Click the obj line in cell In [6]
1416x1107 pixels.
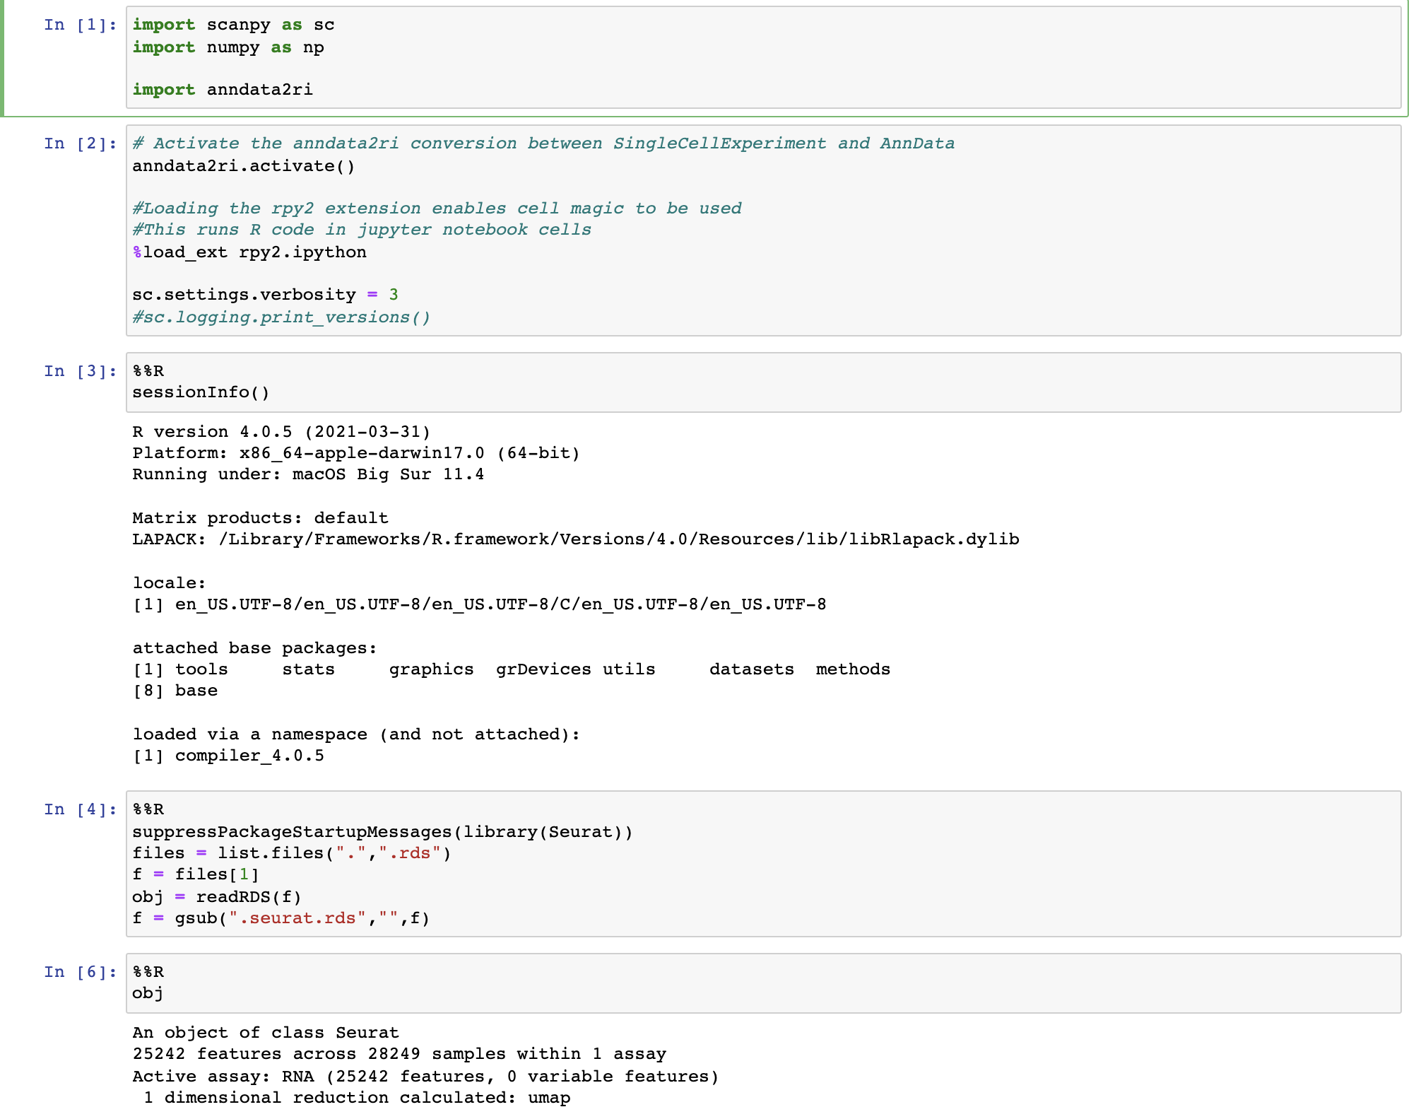pos(147,992)
